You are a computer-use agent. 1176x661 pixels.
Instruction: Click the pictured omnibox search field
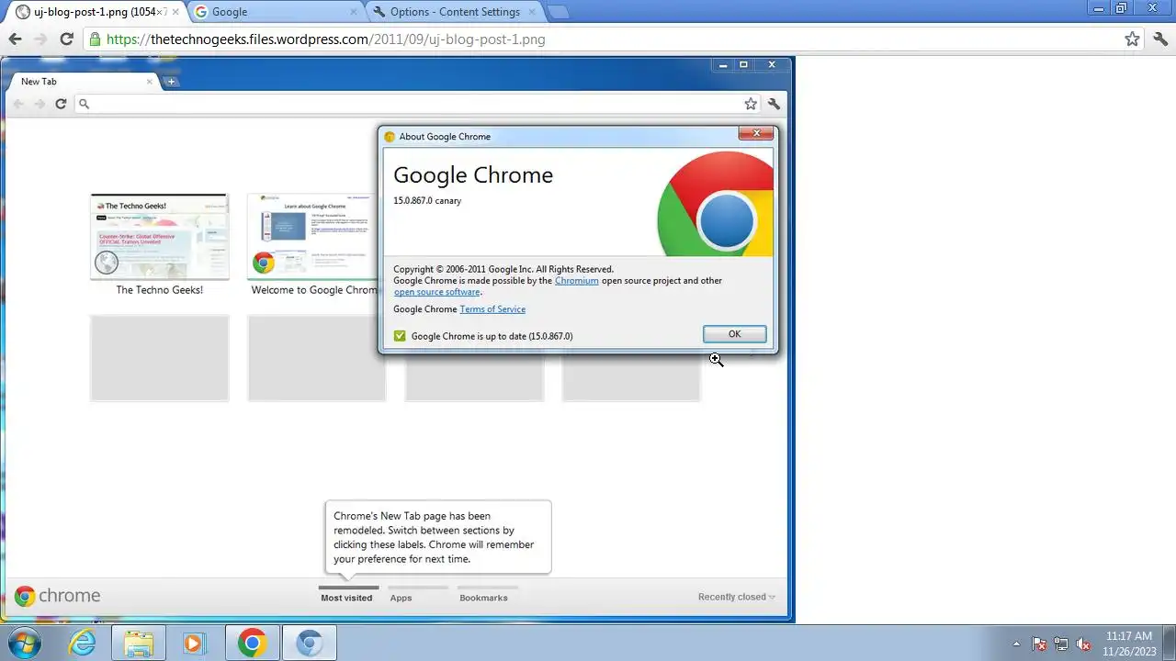coord(418,104)
